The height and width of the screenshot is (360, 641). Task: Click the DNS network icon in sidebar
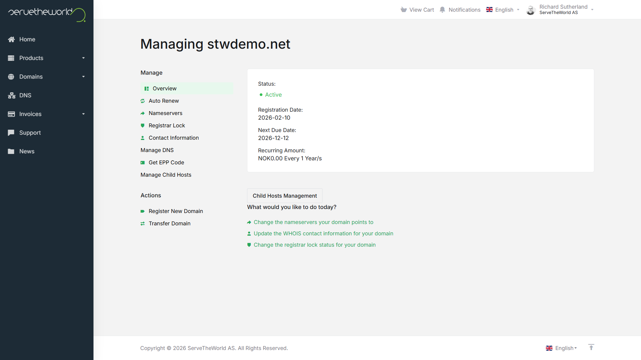click(12, 95)
